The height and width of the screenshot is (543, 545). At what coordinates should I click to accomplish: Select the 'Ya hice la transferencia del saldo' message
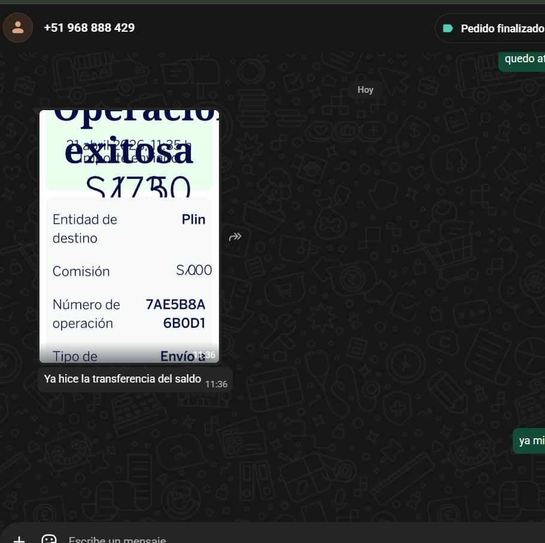(x=135, y=380)
